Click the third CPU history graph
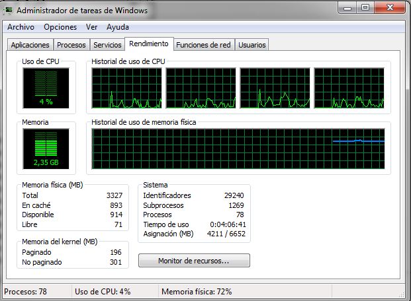The width and height of the screenshot is (411, 301). [275, 88]
